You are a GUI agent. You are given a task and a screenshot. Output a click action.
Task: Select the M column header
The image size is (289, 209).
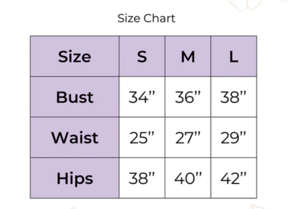188,56
